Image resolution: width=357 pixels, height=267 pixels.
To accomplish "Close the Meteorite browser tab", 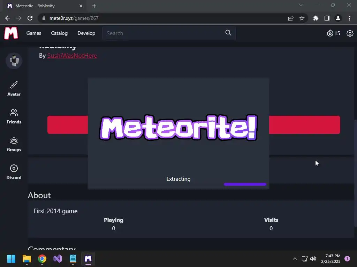I will (x=81, y=6).
